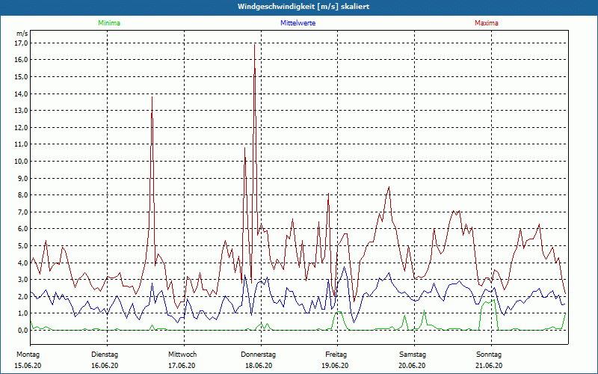The width and height of the screenshot is (598, 374).
Task: Click the 17 m/s red peak before Donnerstag
Action: pyautogui.click(x=254, y=45)
